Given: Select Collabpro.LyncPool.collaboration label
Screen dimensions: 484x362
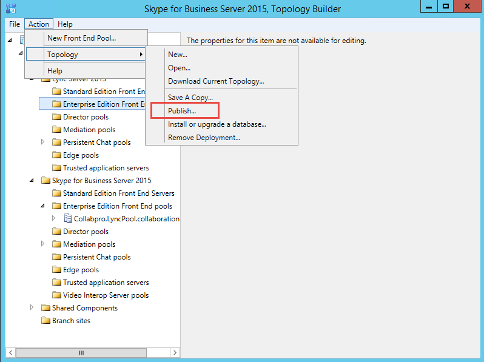Looking at the screenshot, I should point(127,219).
